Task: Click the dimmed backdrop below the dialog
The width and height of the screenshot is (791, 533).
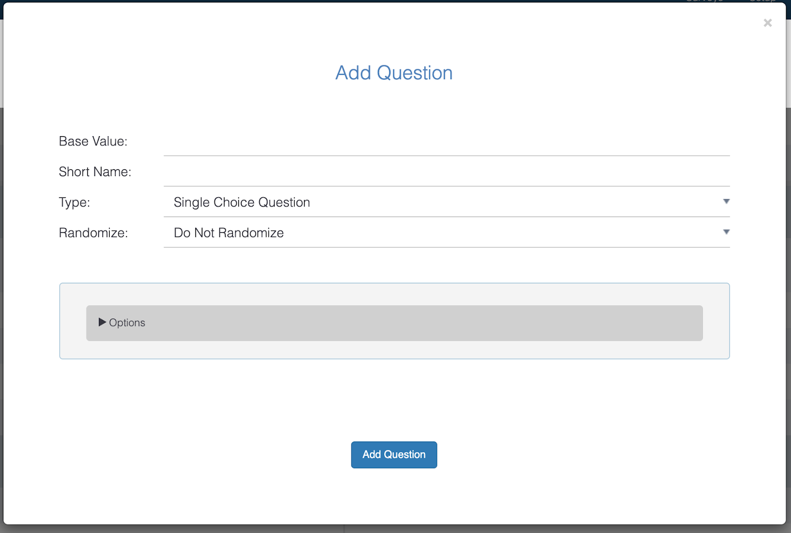Action: click(395, 529)
